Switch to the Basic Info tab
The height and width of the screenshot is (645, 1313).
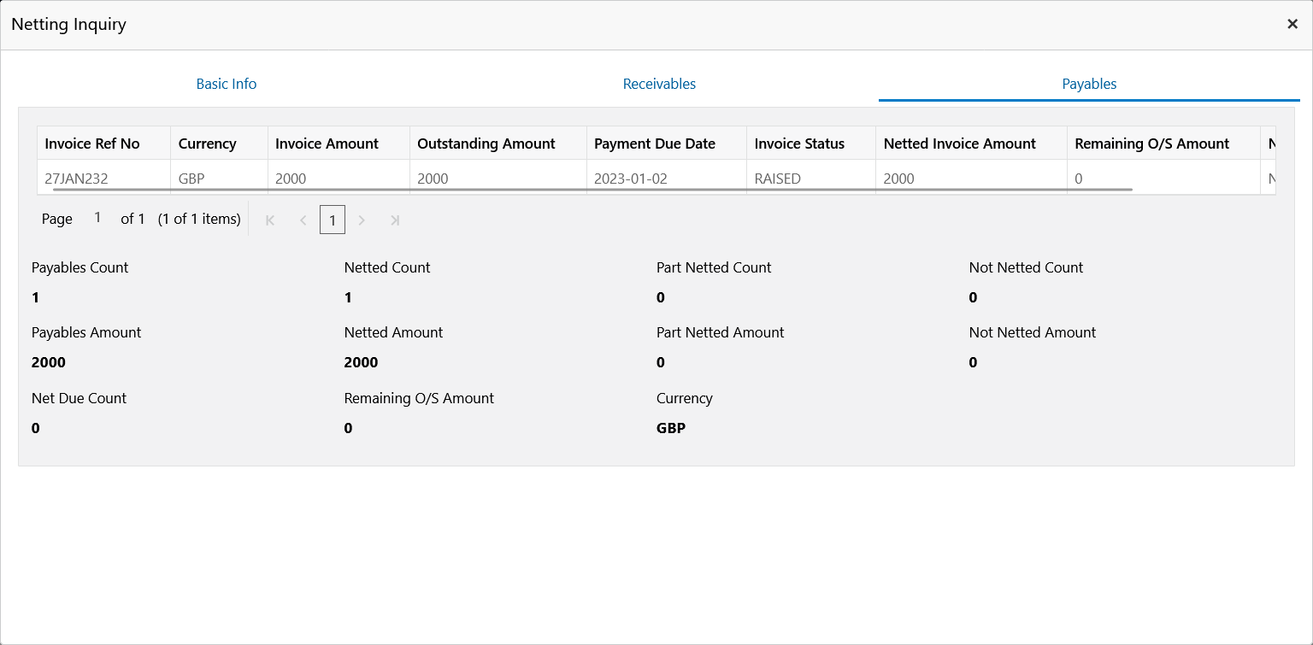(x=227, y=84)
